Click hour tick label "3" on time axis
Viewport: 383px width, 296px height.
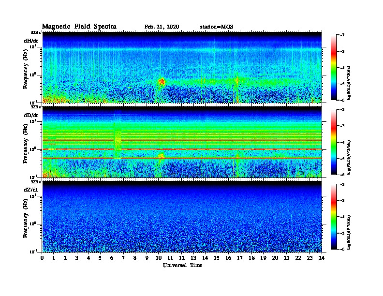(77, 258)
